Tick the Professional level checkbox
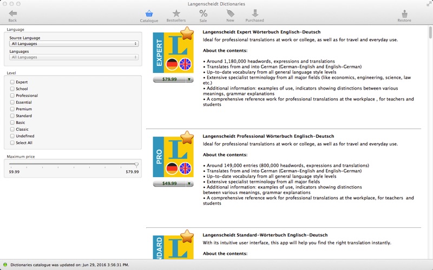Viewport: 433px width, 270px height. [12, 96]
